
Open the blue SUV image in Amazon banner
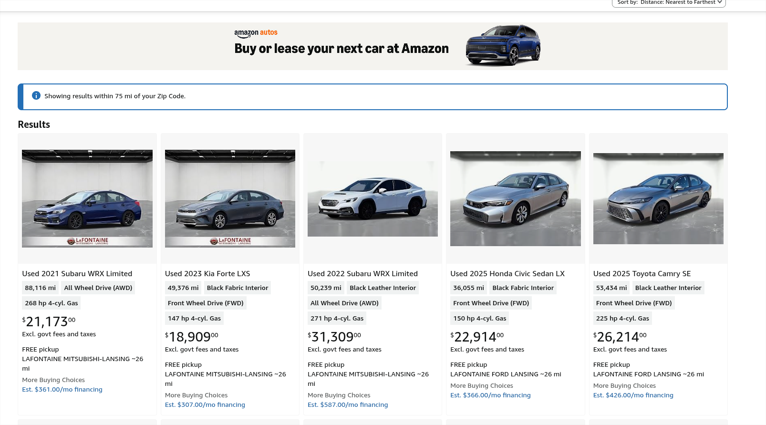(x=503, y=45)
